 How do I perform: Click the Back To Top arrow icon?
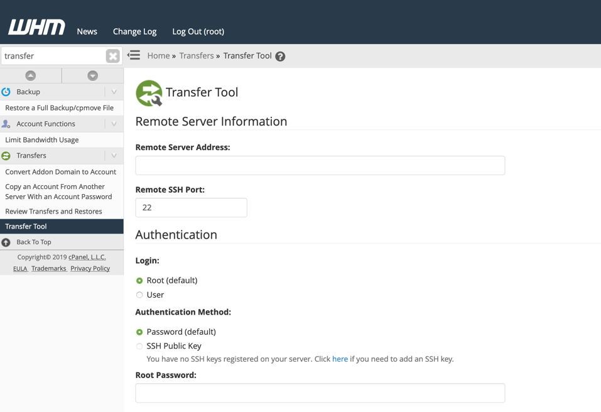pyautogui.click(x=6, y=242)
